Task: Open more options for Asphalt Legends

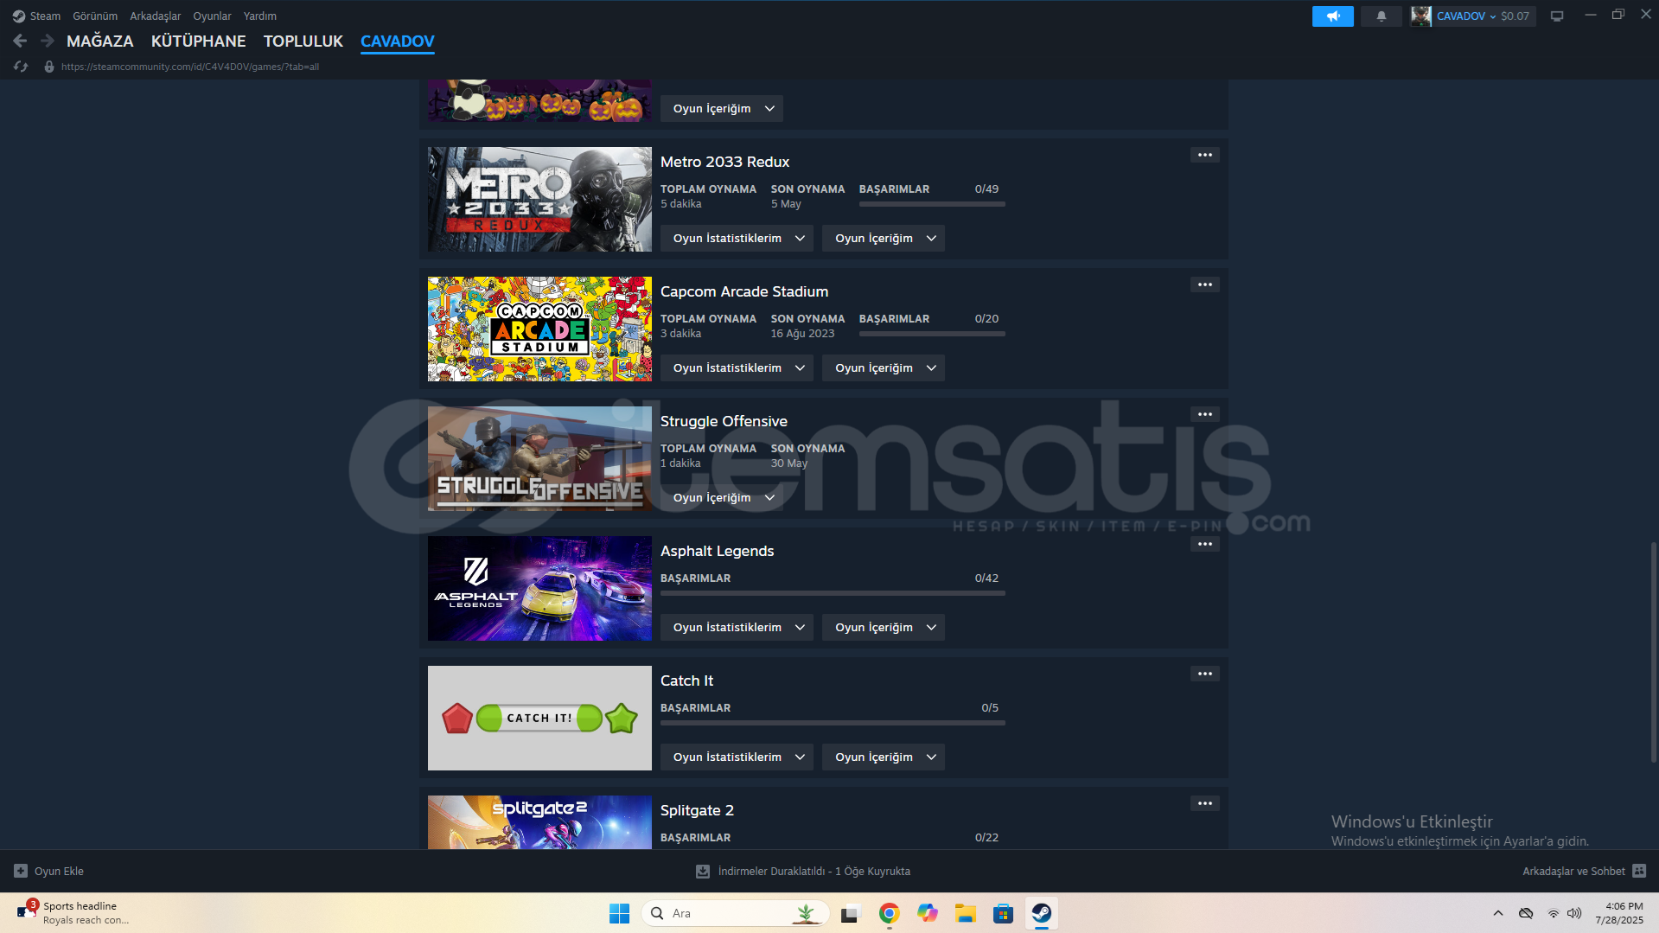Action: tap(1204, 544)
